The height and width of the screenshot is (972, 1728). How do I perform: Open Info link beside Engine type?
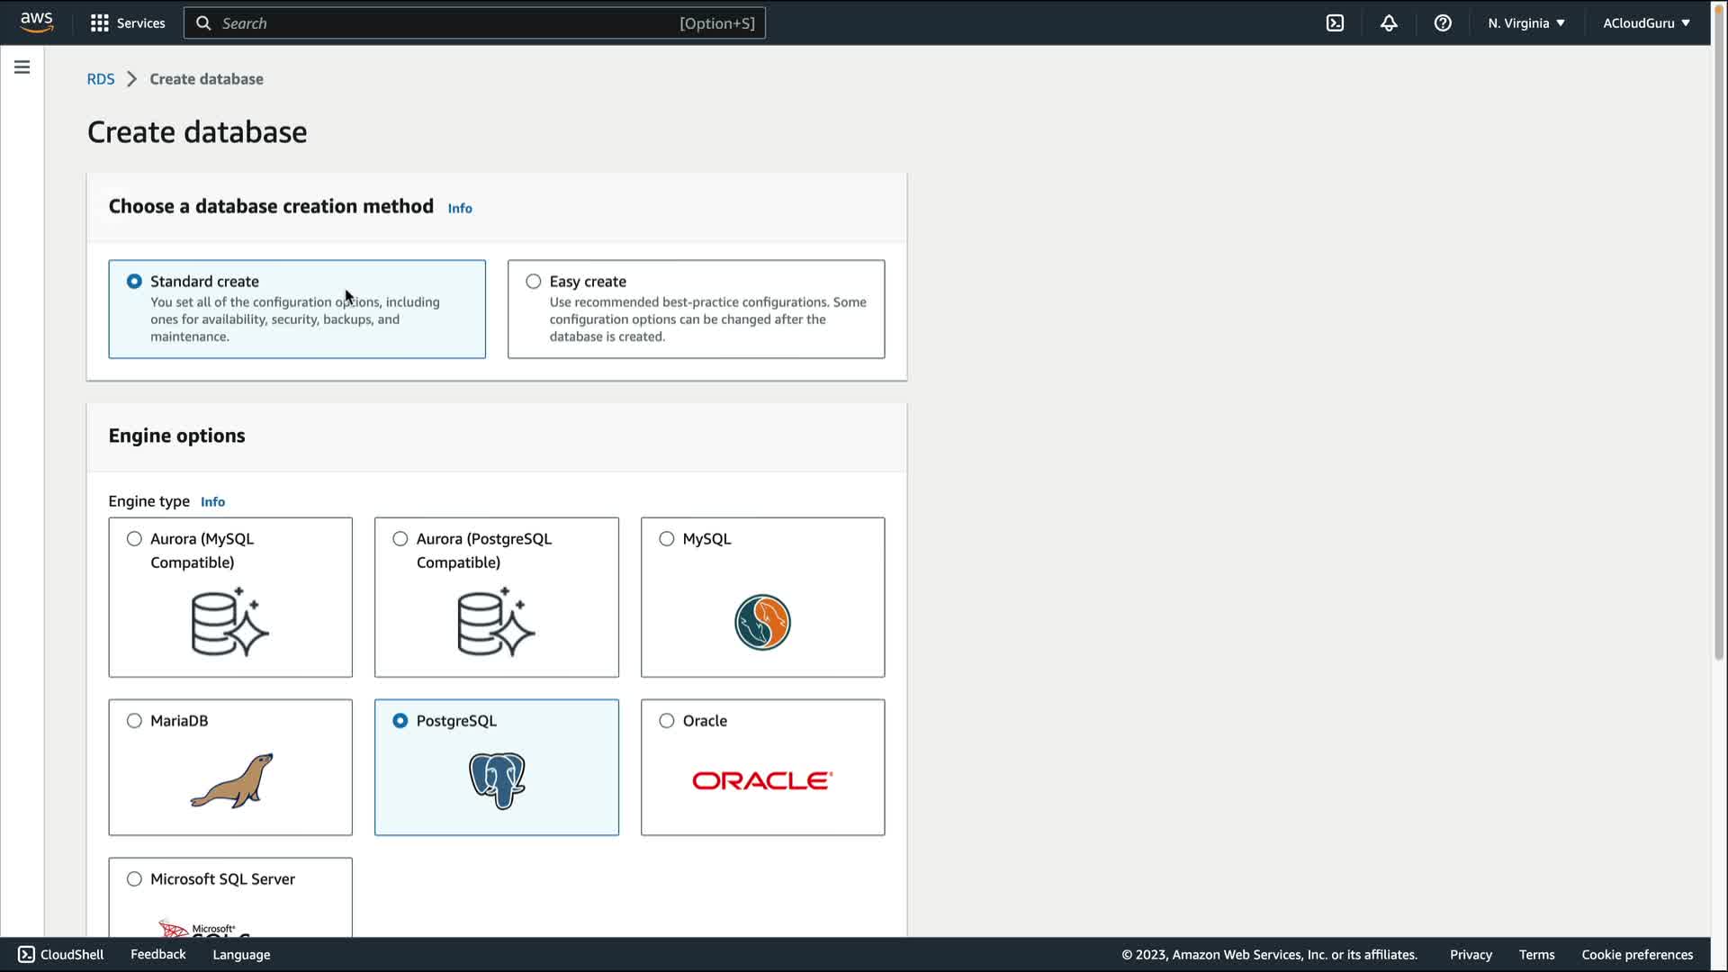(212, 502)
